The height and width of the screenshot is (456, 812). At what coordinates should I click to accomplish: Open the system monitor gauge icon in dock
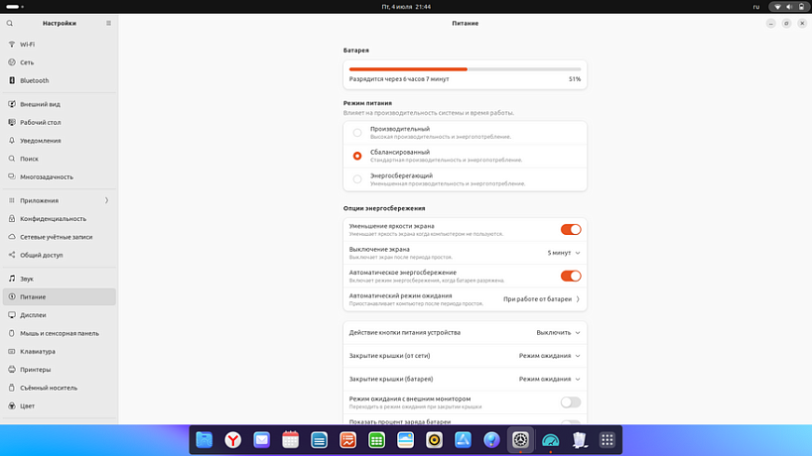click(550, 439)
